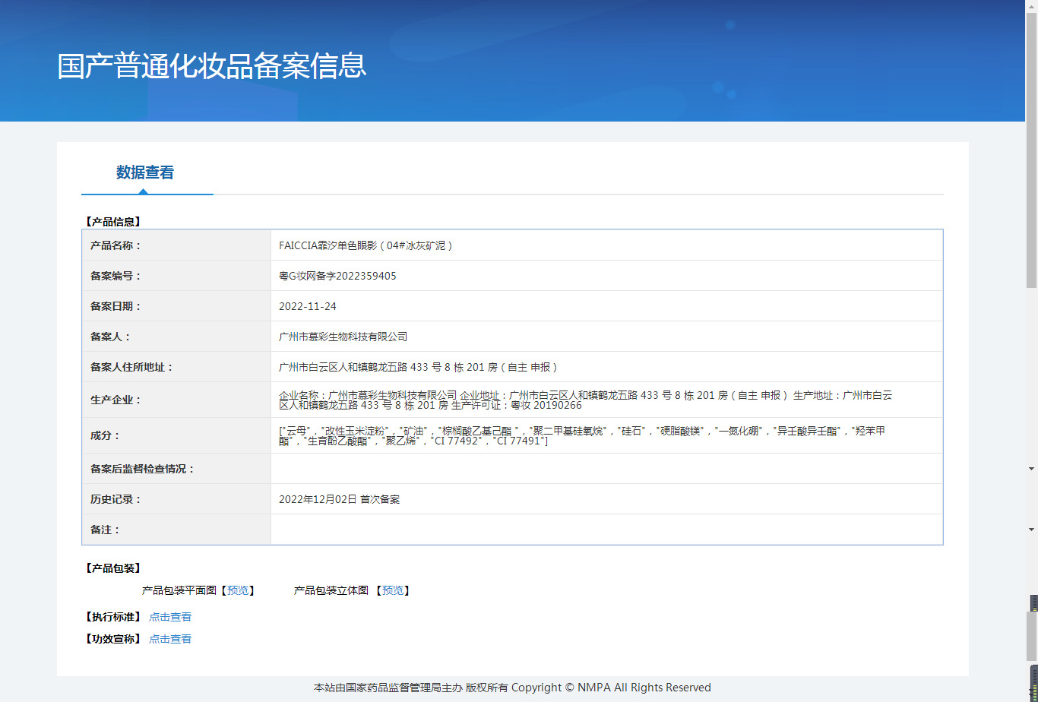The width and height of the screenshot is (1038, 702).
Task: Click the date 2022-11-24
Action: tap(308, 306)
